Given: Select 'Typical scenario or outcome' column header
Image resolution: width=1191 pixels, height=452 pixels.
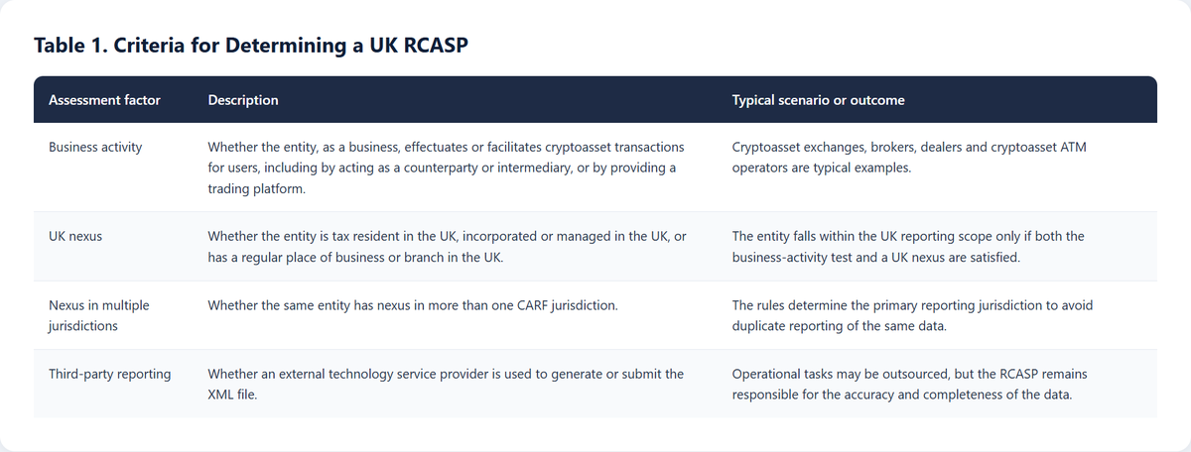Looking at the screenshot, I should pyautogui.click(x=818, y=100).
